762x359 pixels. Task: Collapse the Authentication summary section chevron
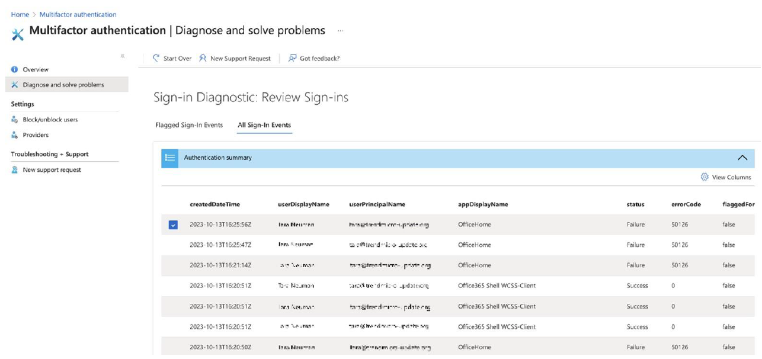(x=742, y=158)
